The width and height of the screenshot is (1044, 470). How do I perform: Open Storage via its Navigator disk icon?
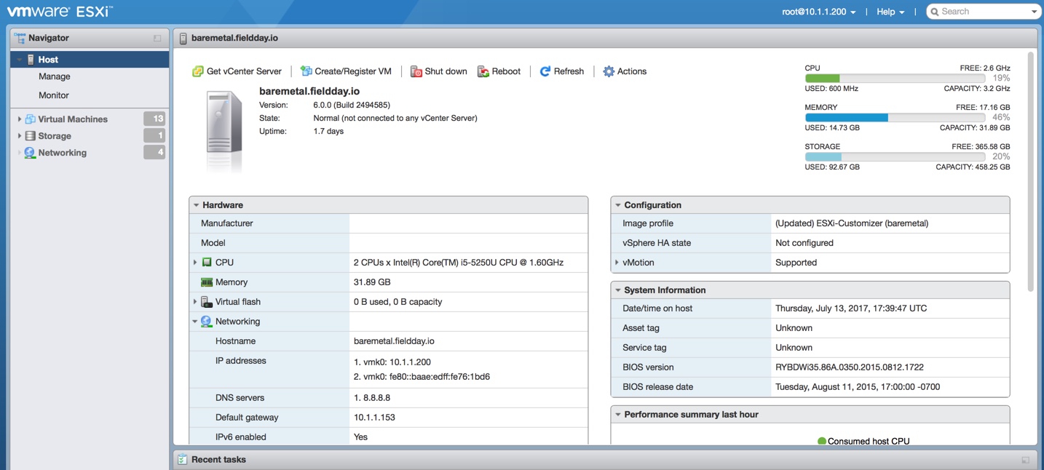30,136
